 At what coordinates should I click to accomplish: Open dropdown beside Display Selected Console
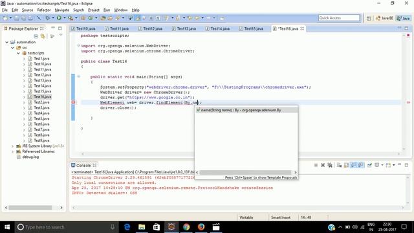382,165
